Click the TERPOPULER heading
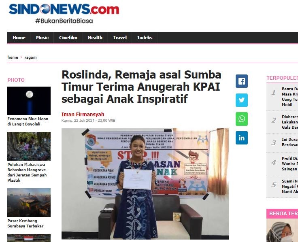 click(282, 78)
